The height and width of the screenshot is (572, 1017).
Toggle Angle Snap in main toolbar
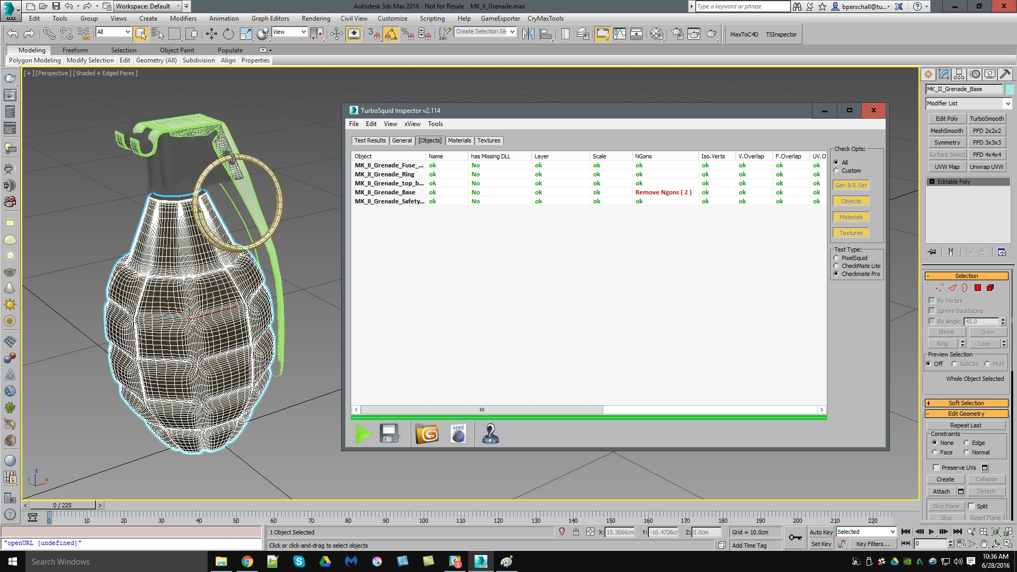(391, 34)
